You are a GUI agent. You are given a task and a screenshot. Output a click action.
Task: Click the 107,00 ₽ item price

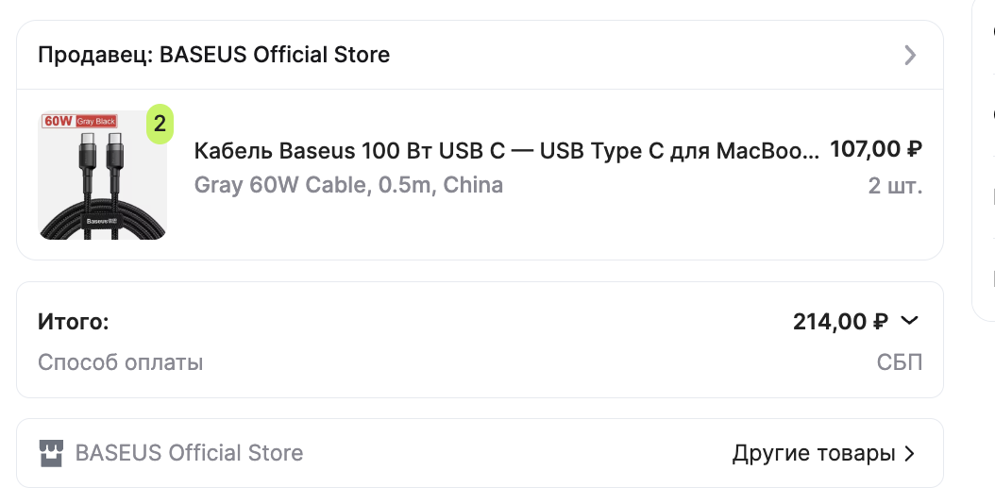tap(875, 149)
